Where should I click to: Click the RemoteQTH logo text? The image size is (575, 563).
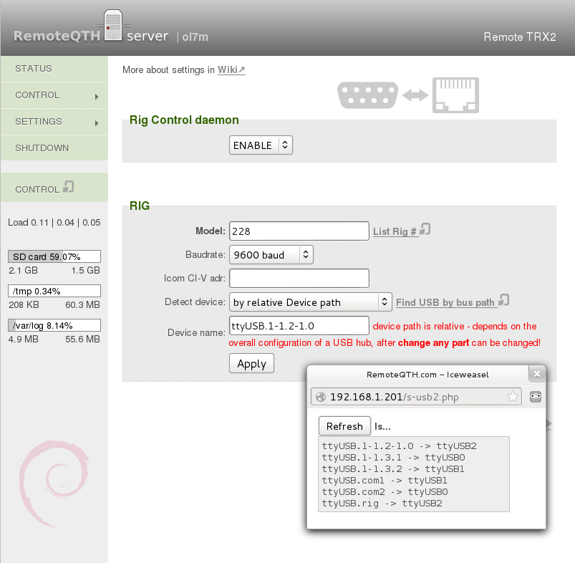point(57,36)
